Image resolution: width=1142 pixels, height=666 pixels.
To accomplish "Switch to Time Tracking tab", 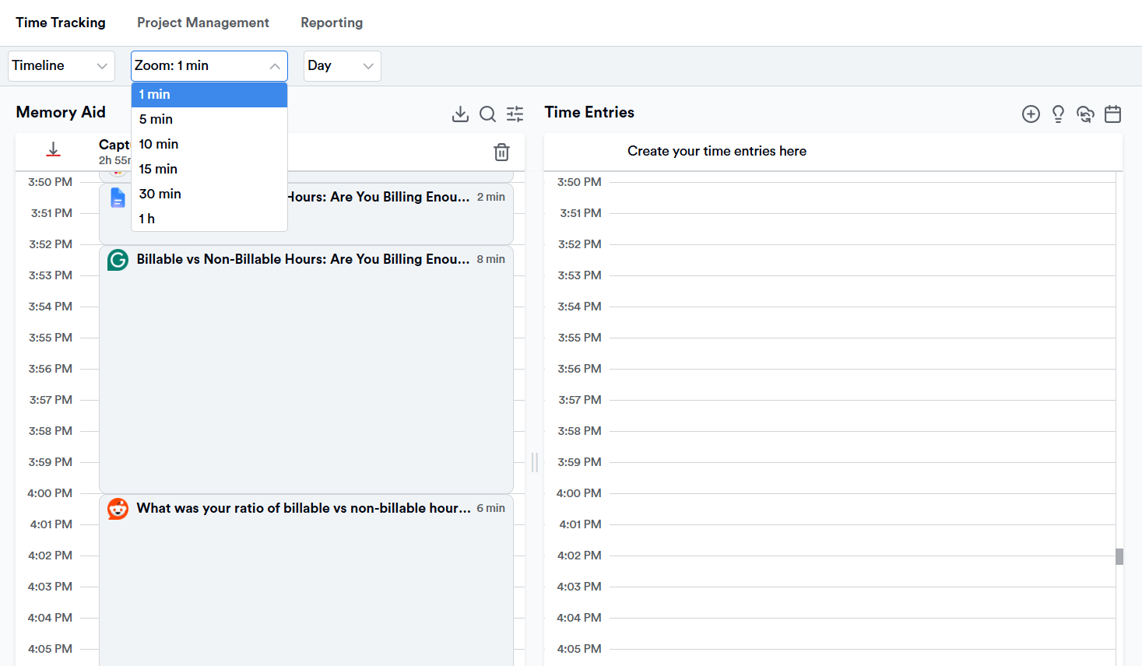I will click(61, 23).
